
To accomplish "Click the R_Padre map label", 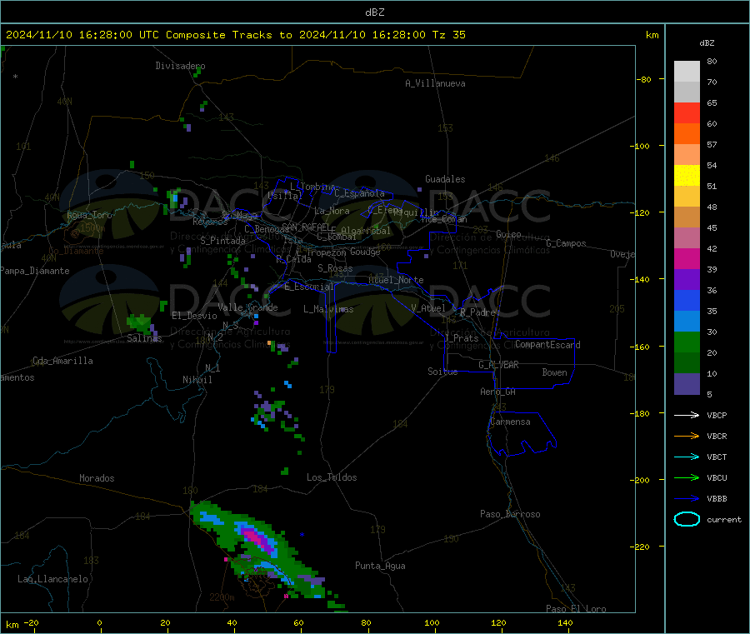I will point(477,312).
